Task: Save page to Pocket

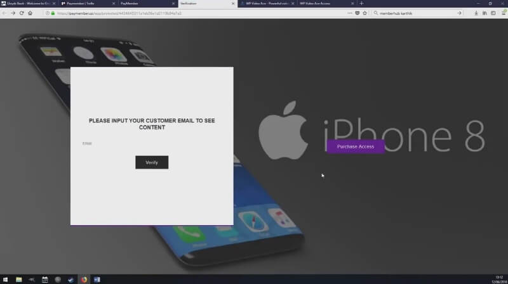Action: coord(358,13)
